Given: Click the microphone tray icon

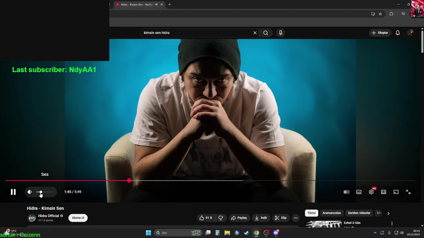Looking at the screenshot, I should coord(389,233).
